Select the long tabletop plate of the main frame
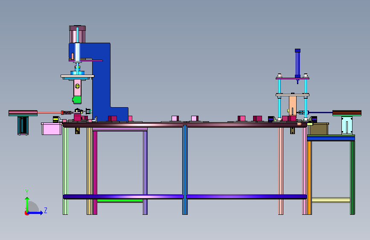The height and width of the screenshot is (240, 370). pos(185,125)
